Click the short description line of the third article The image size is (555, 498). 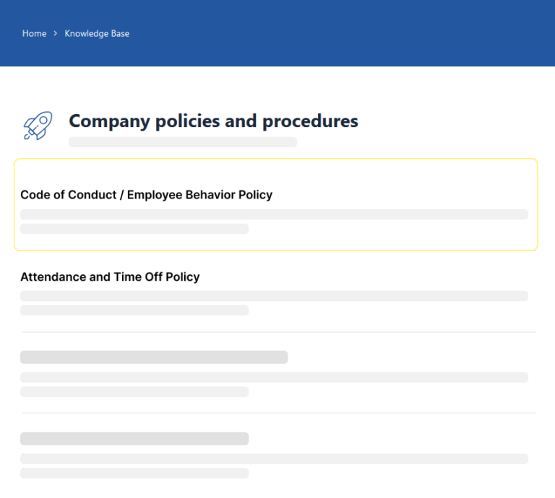tap(134, 392)
